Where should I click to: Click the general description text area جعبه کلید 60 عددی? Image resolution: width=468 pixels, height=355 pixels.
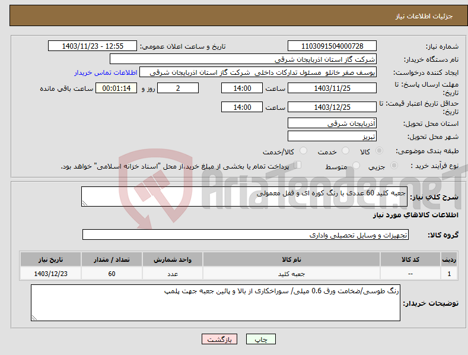pos(244,196)
